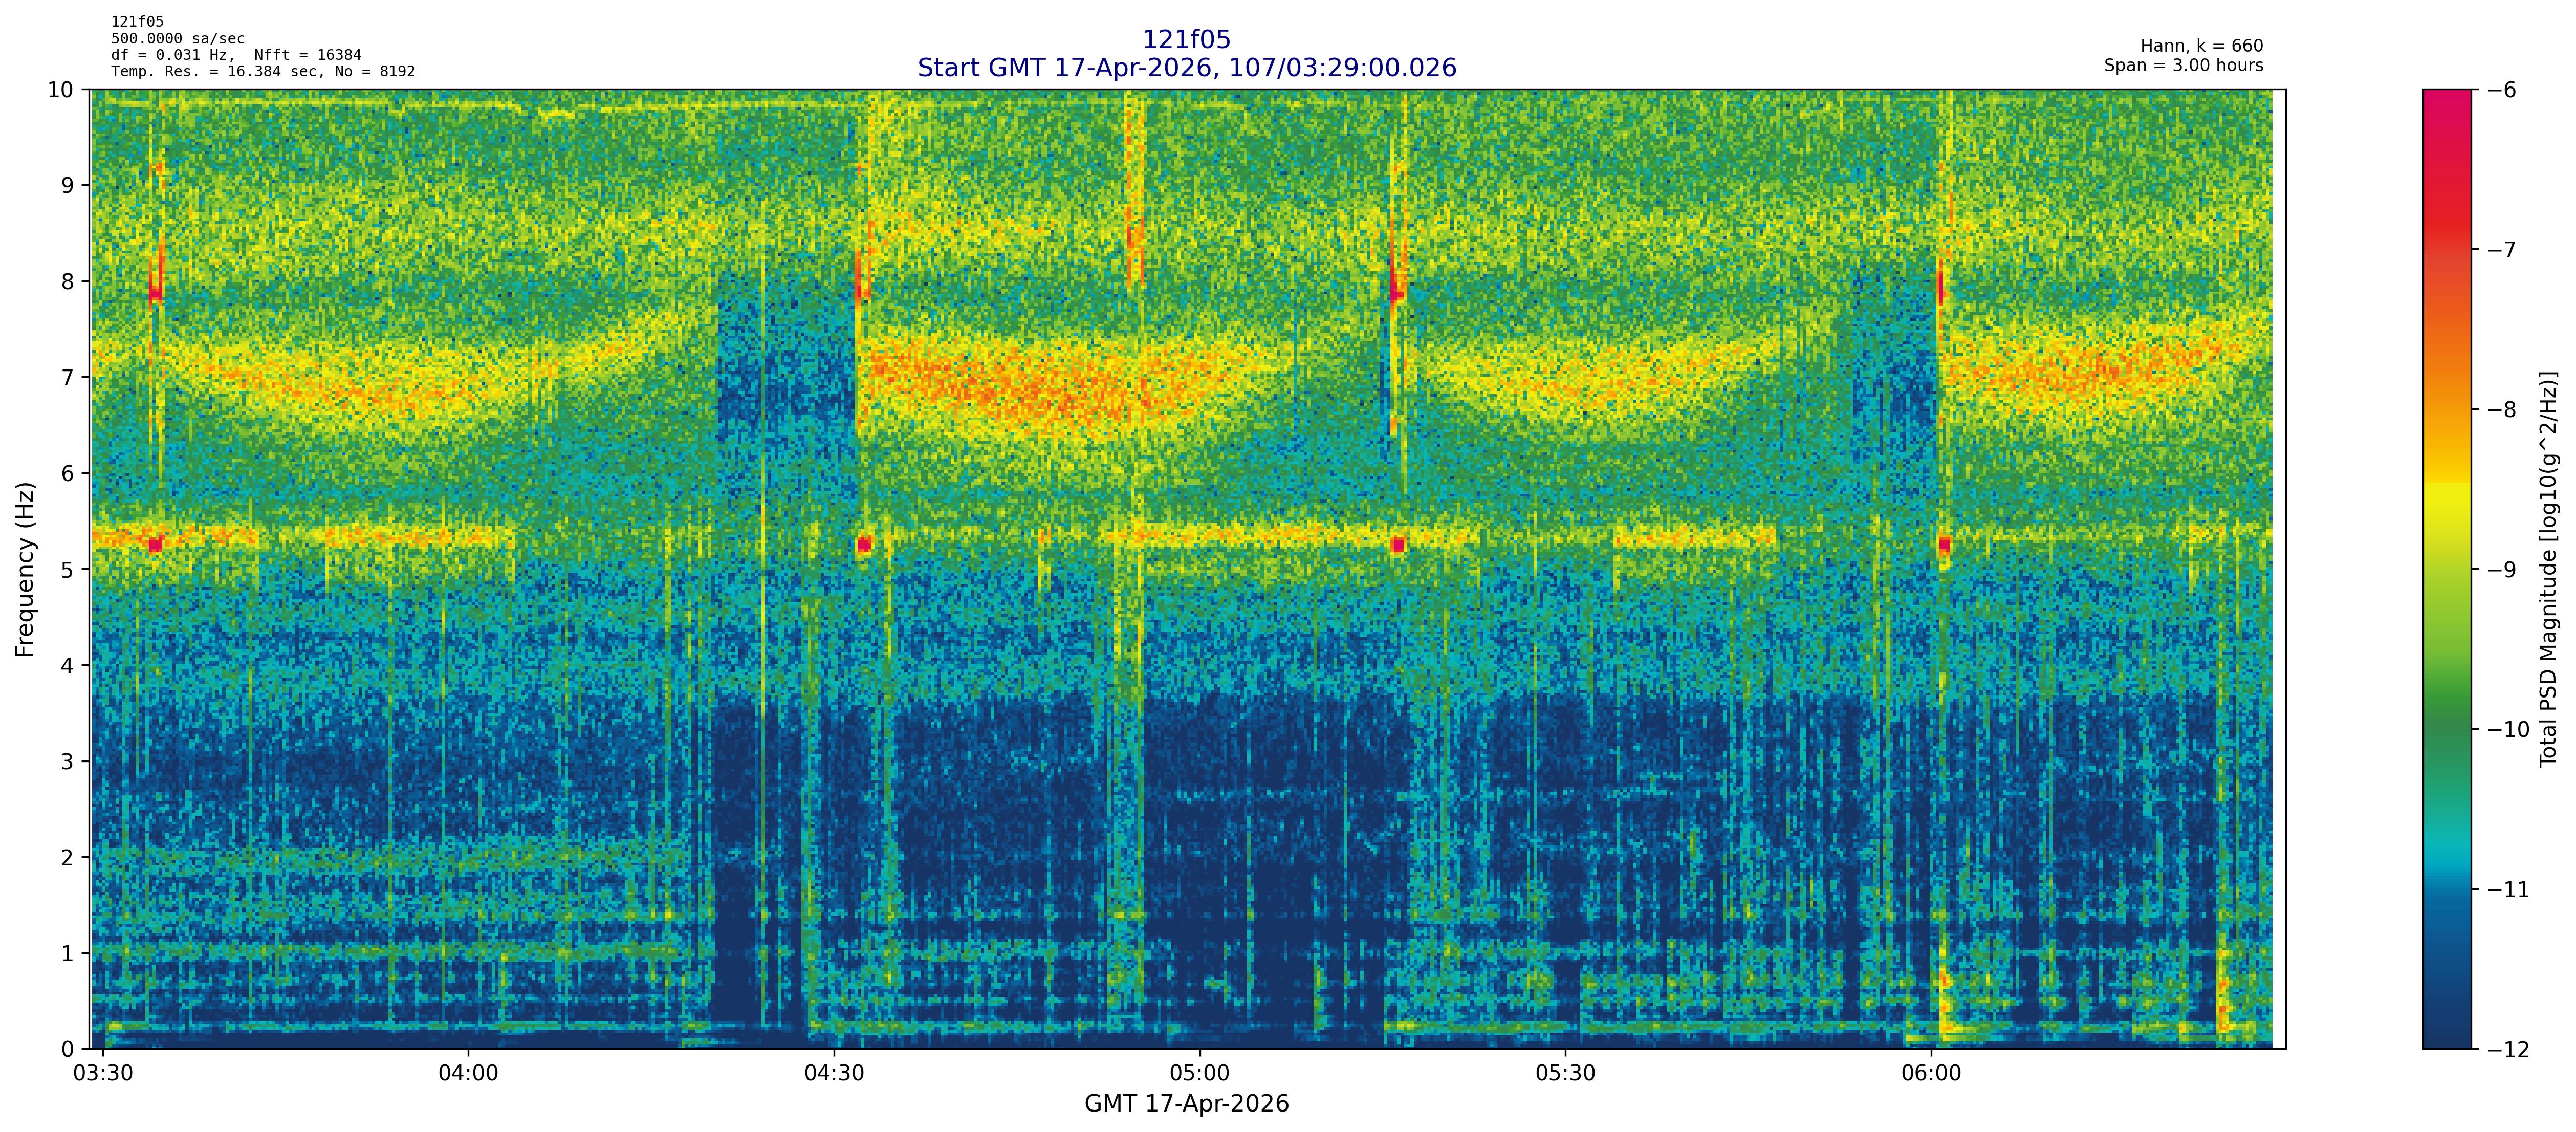The width and height of the screenshot is (2576, 1132).
Task: Click the 05:00 time axis tick label
Action: tap(1199, 1074)
